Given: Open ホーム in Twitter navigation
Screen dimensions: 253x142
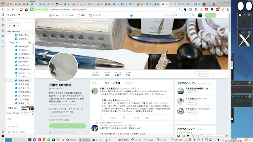Looking at the screenshot, I should (53, 15).
